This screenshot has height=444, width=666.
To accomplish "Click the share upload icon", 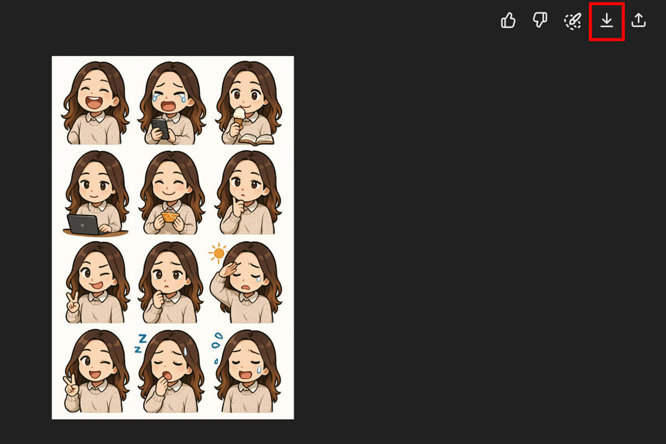I will (639, 21).
